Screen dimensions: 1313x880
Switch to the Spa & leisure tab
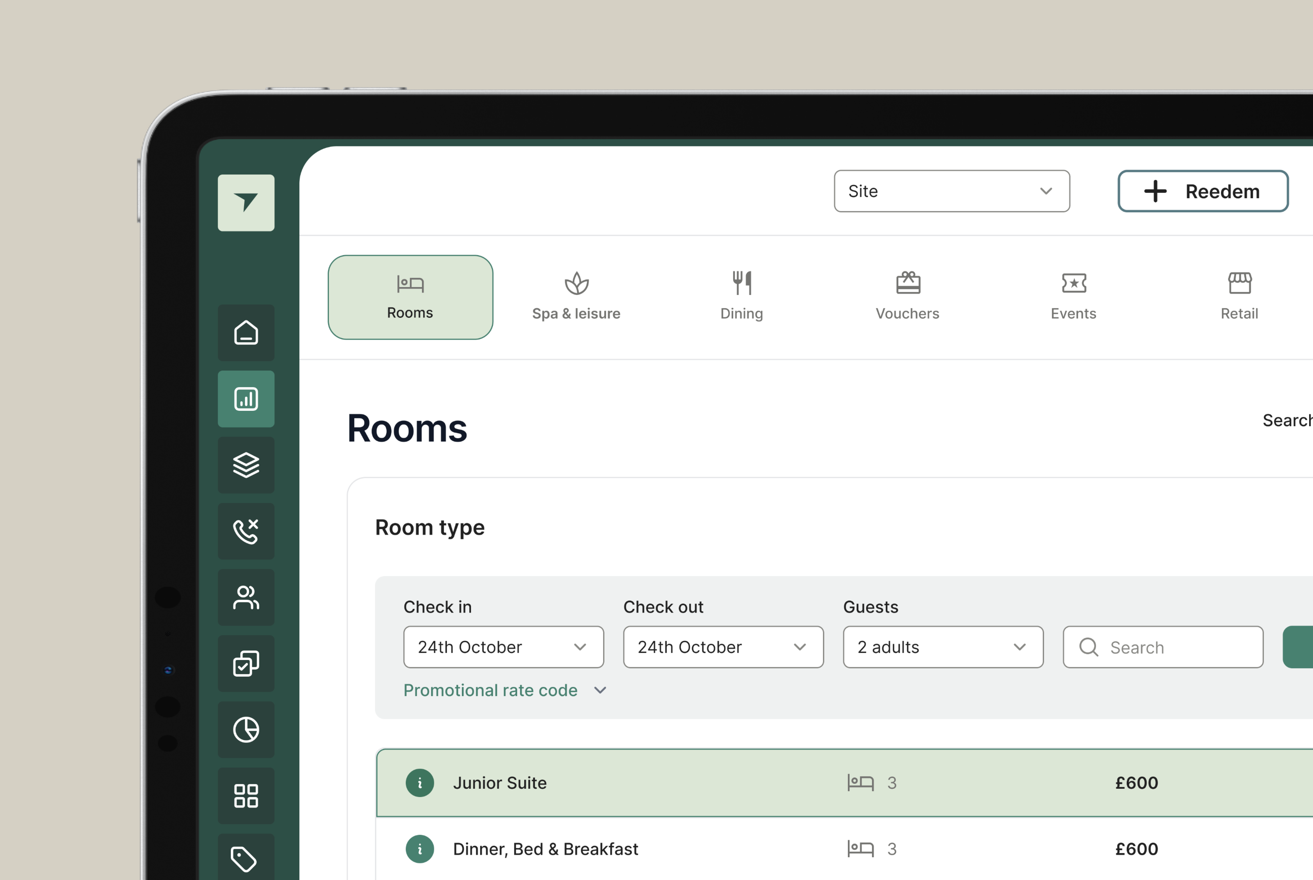coord(576,296)
